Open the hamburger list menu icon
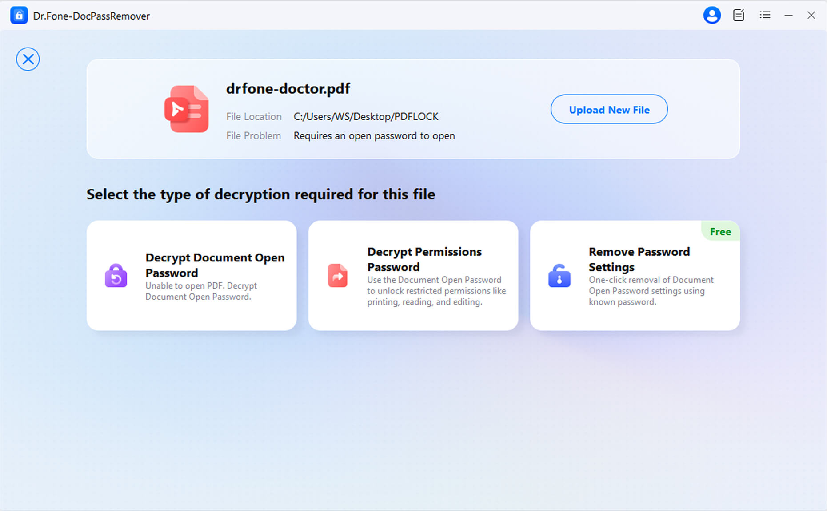The image size is (827, 511). click(x=765, y=15)
